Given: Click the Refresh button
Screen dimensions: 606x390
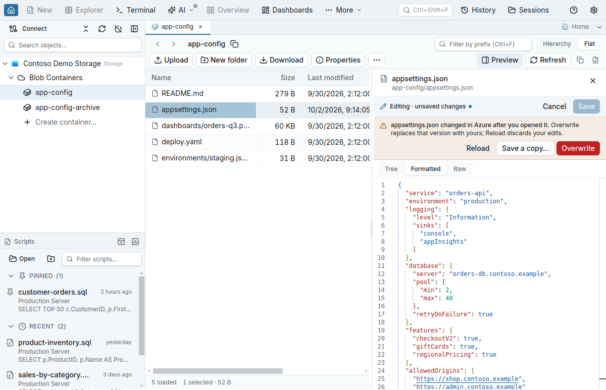Looking at the screenshot, I should 548,60.
